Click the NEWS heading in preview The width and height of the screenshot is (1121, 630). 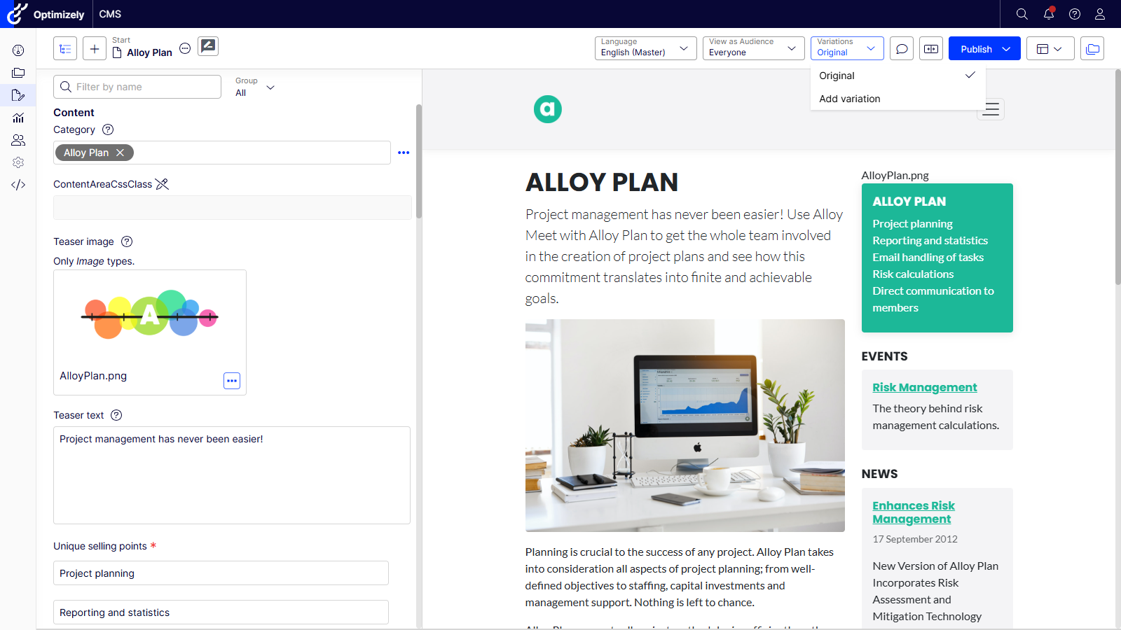pos(879,474)
